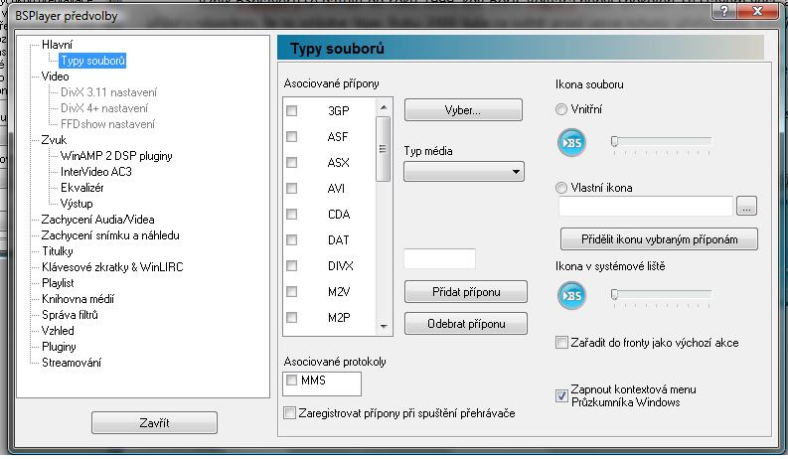Click Přidělit ikonu vybraným příponám button

point(660,239)
